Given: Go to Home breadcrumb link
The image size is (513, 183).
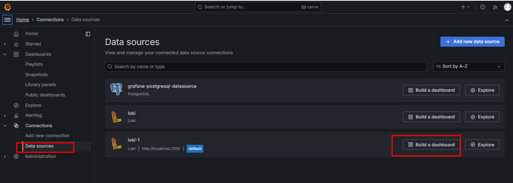Looking at the screenshot, I should 22,20.
